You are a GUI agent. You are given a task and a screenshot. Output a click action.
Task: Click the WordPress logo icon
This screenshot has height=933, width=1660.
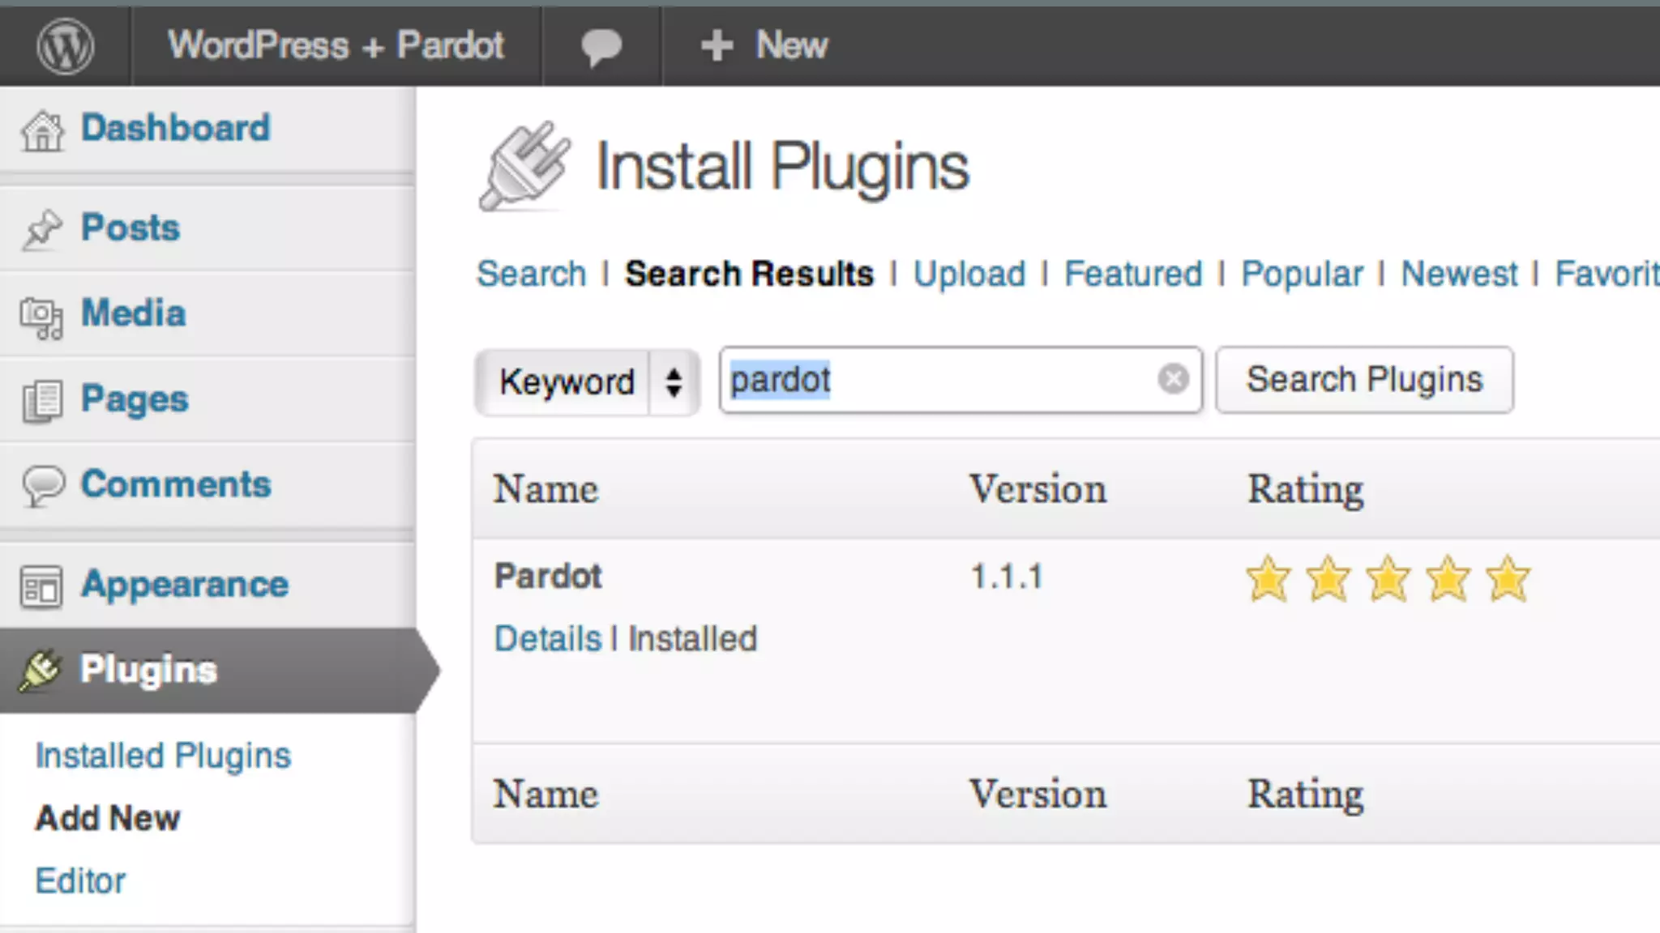pyautogui.click(x=65, y=46)
